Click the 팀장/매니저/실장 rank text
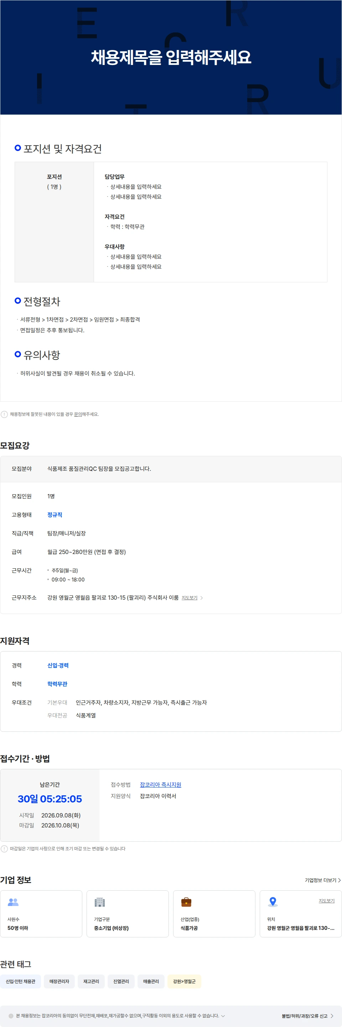The image size is (342, 1027). [x=66, y=533]
